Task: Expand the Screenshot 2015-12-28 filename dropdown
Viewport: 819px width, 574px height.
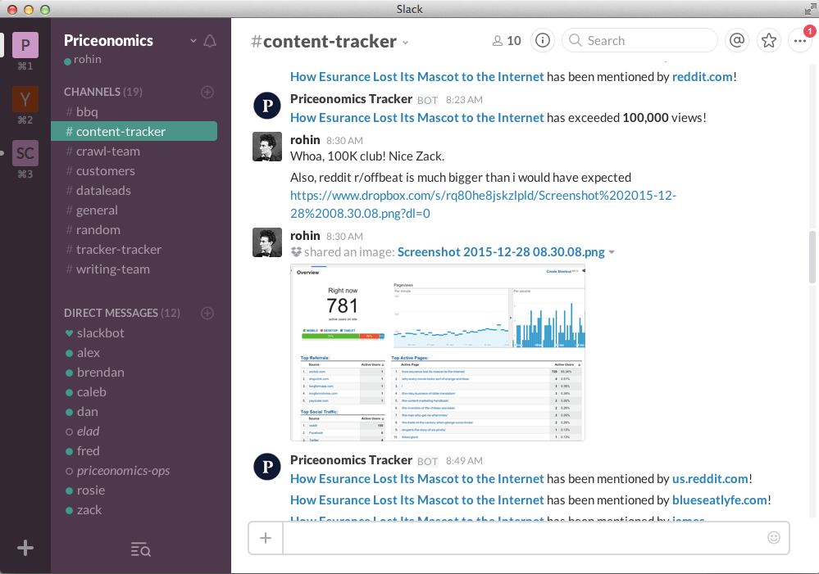Action: [612, 251]
